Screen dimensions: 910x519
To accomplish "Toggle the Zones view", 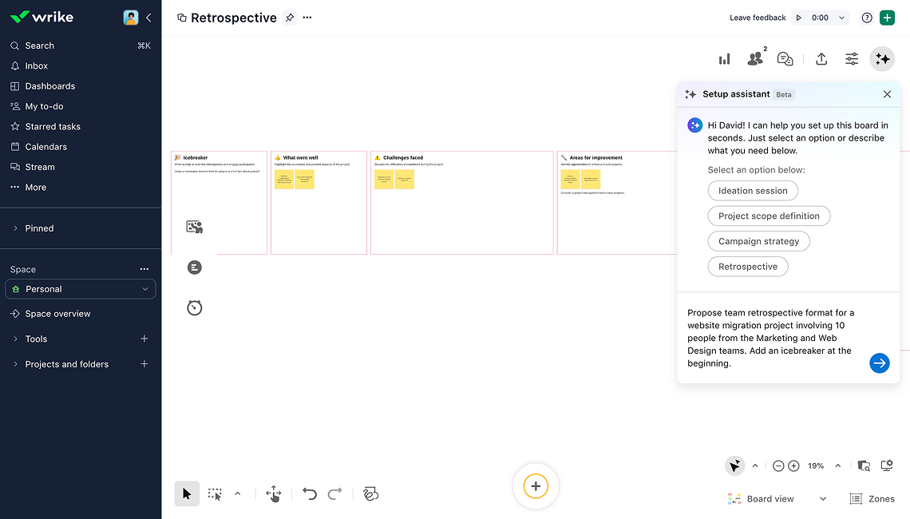I will click(872, 498).
